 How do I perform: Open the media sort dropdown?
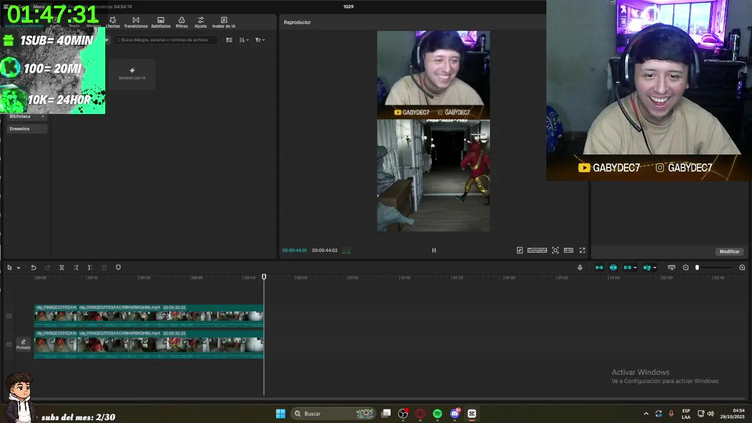(244, 40)
